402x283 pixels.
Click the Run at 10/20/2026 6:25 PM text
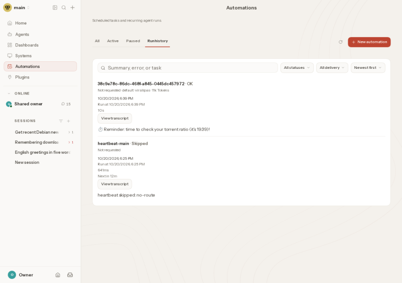pos(121,164)
